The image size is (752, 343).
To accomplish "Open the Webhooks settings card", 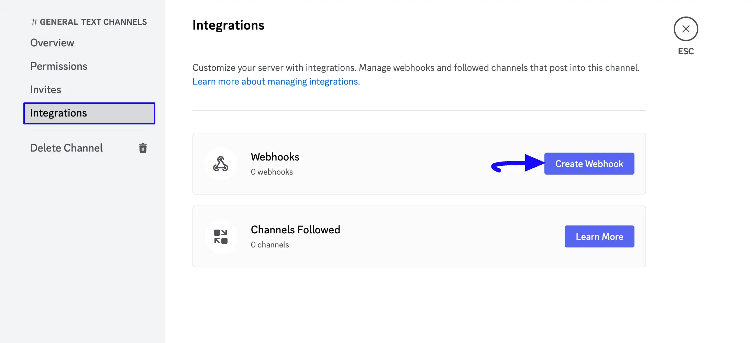I will coord(378,164).
